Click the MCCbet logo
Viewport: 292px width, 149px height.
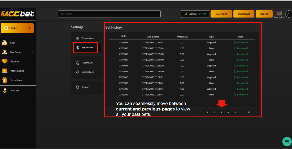tap(18, 14)
